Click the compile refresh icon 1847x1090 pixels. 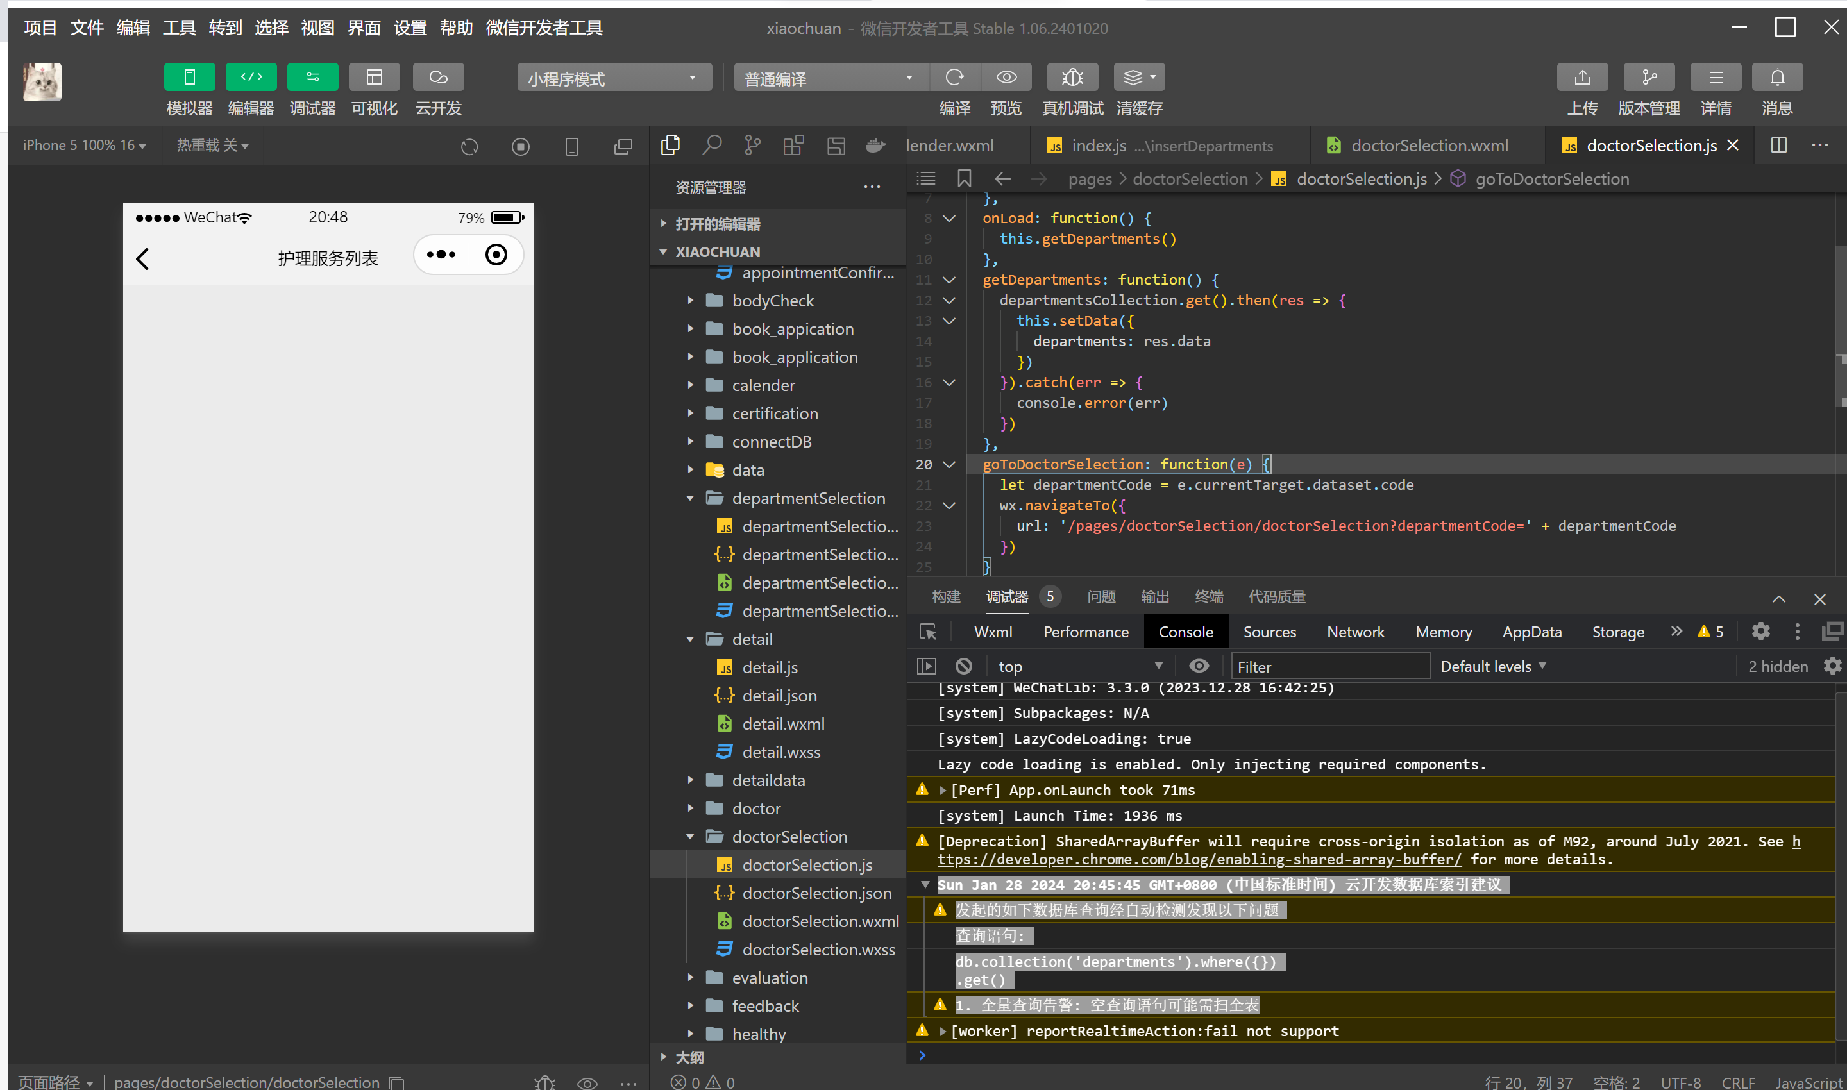[954, 77]
